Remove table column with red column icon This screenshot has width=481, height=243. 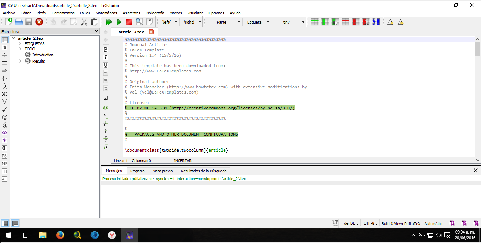[x=356, y=22]
